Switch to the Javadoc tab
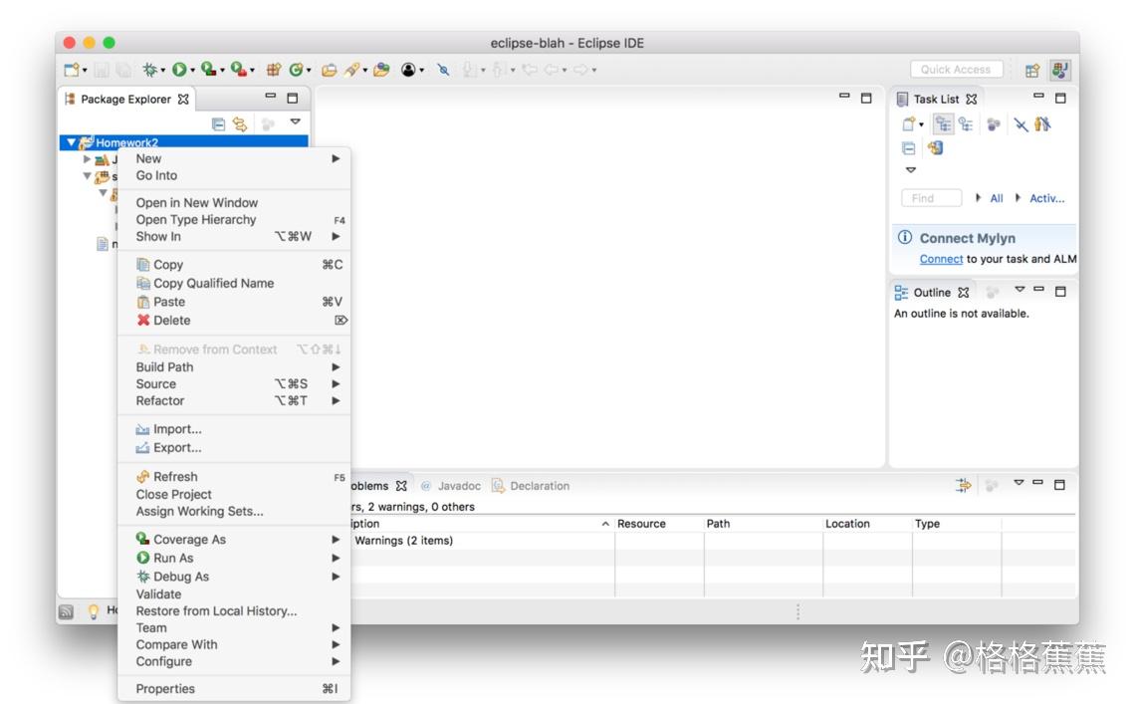 click(x=452, y=486)
